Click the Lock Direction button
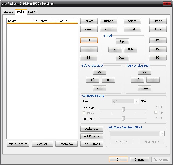The width and height of the screenshot is (173, 165). pos(92,136)
